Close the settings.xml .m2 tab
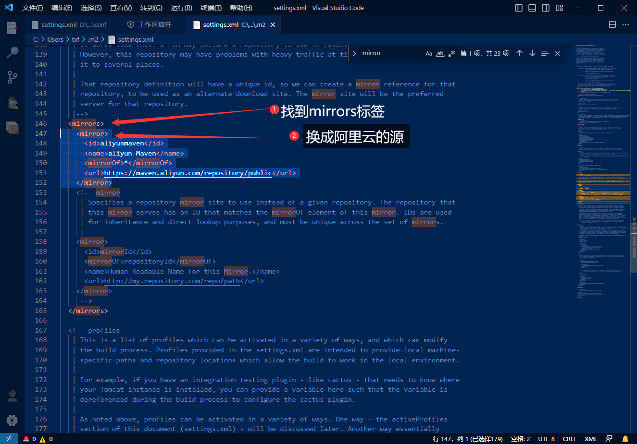Image resolution: width=637 pixels, height=444 pixels. (273, 24)
